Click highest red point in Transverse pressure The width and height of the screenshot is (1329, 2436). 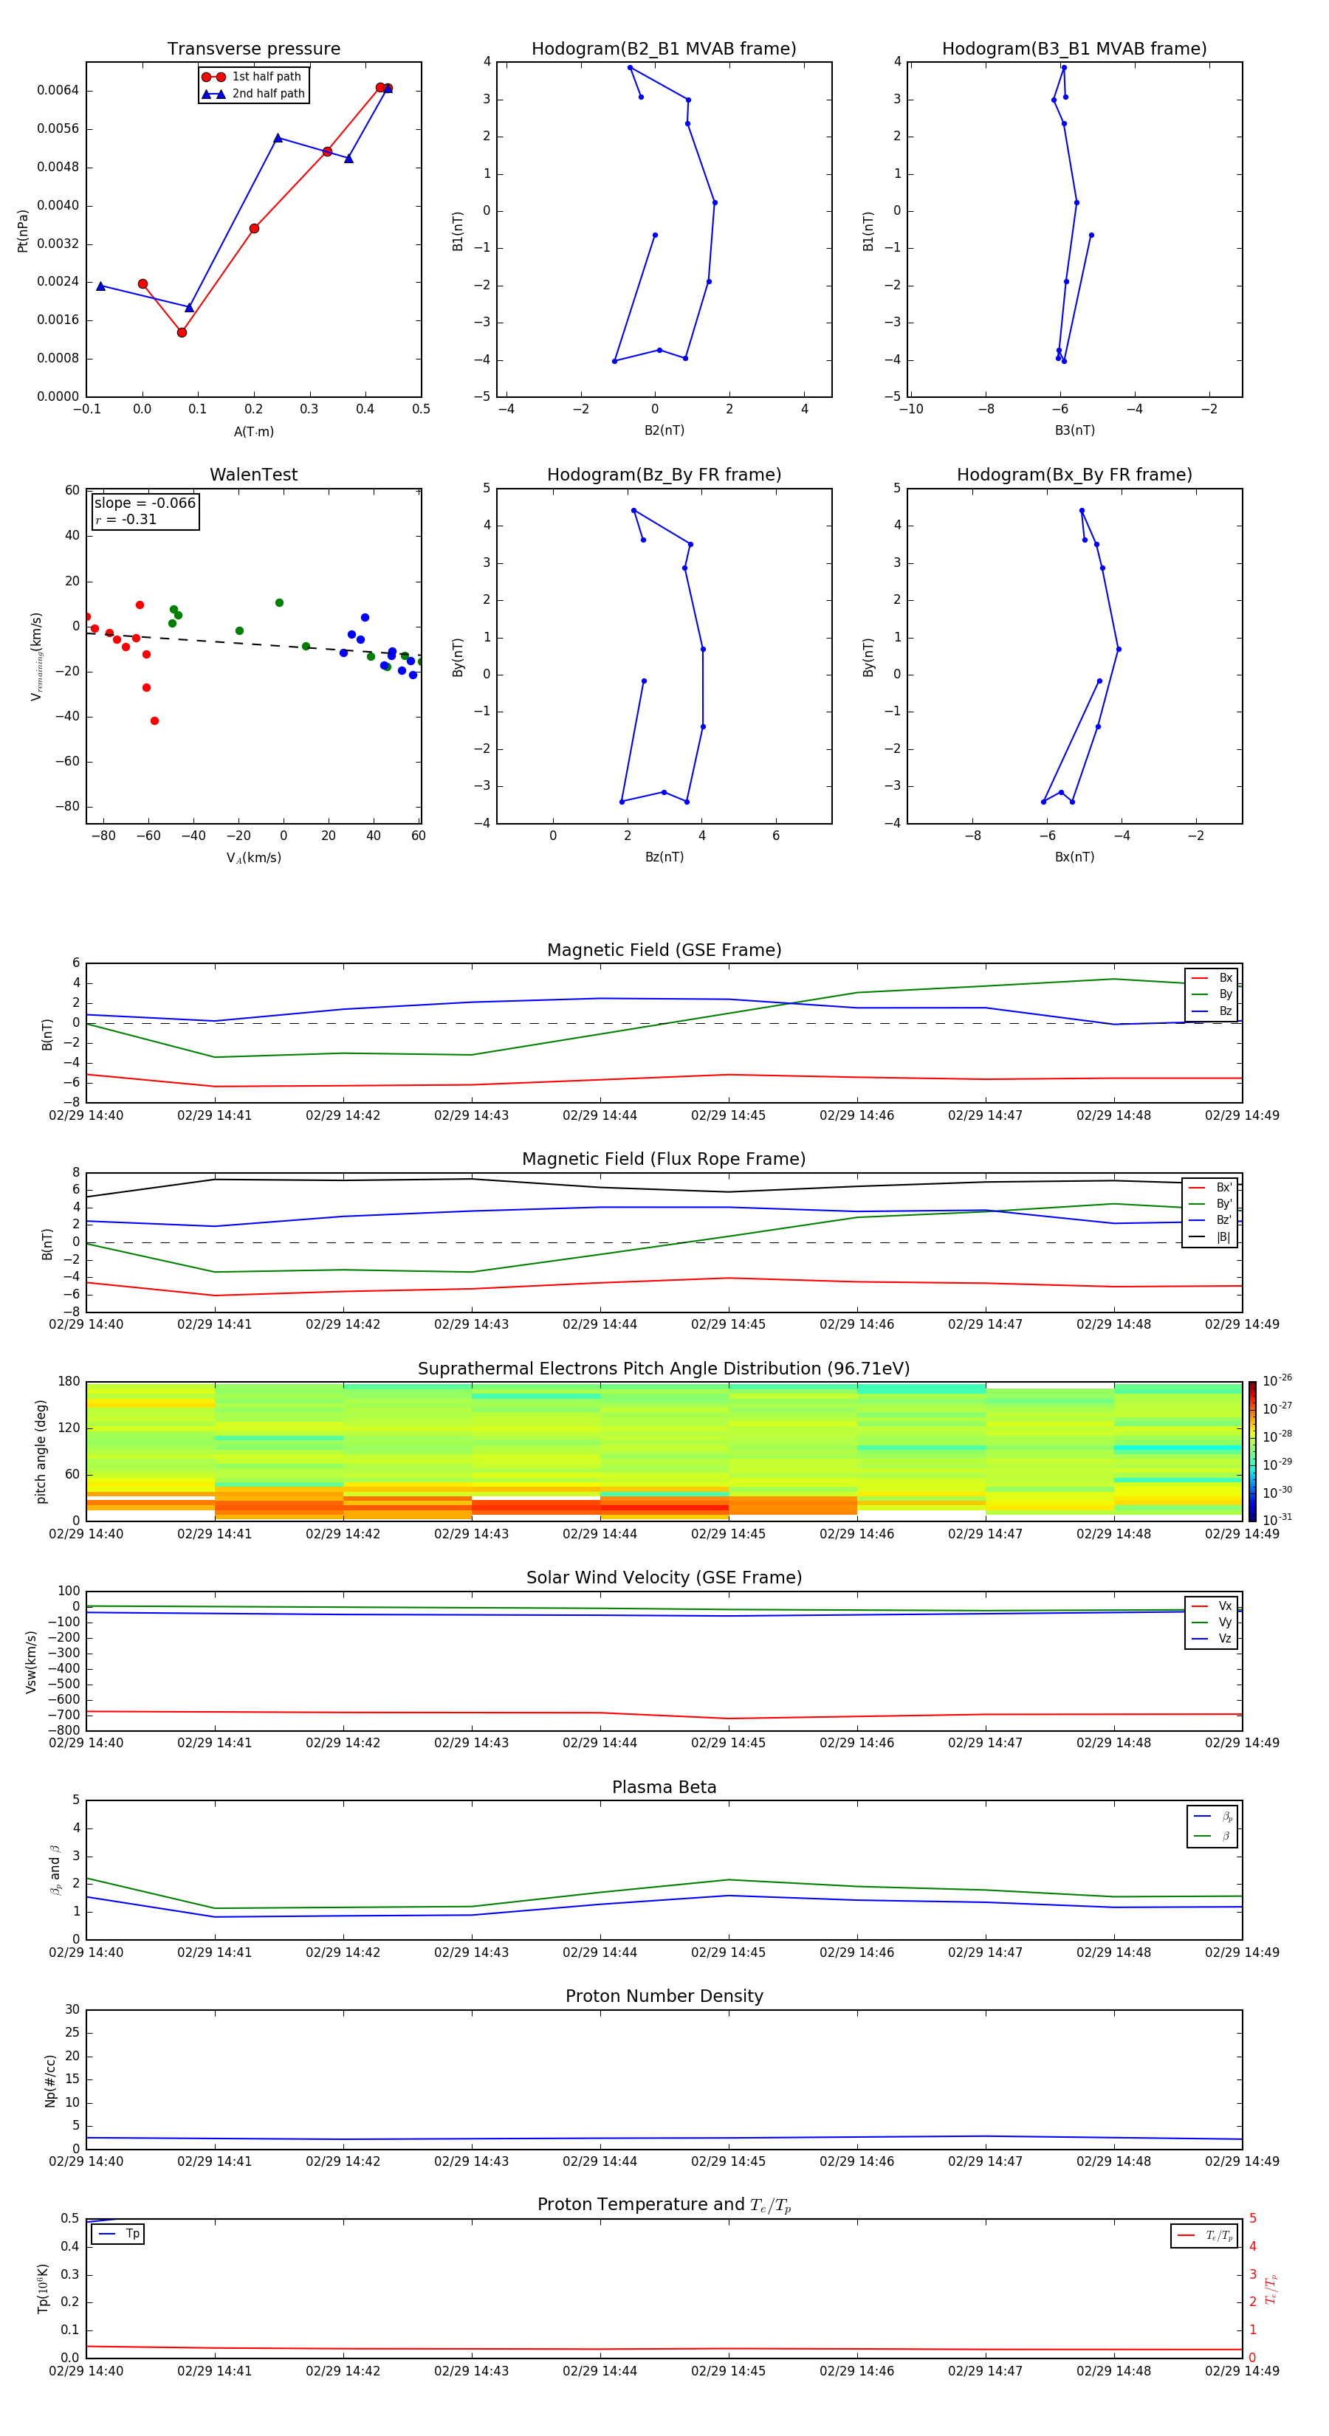click(381, 87)
